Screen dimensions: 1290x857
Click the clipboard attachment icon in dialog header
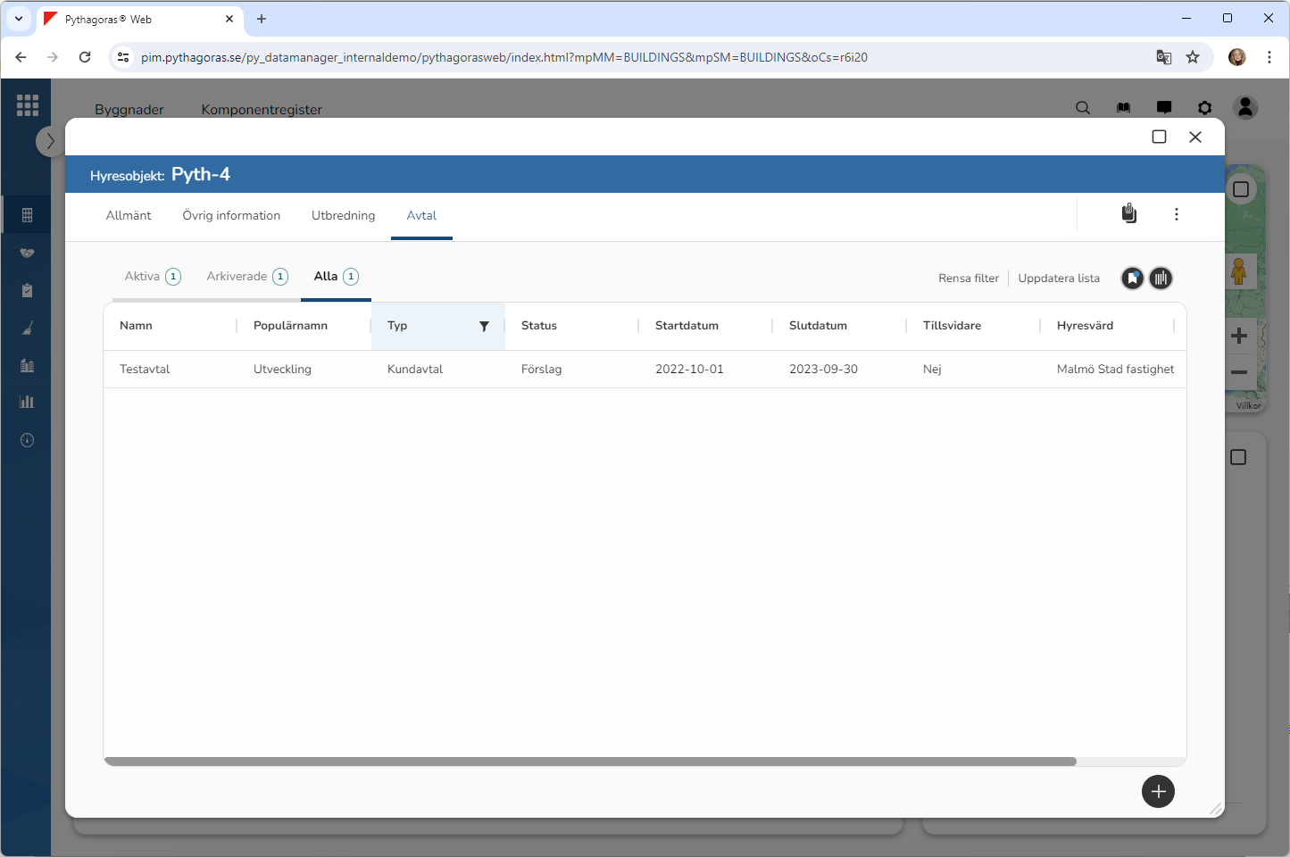[1129, 213]
